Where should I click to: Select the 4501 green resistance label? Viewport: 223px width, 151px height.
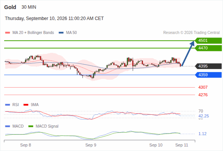click(x=208, y=41)
